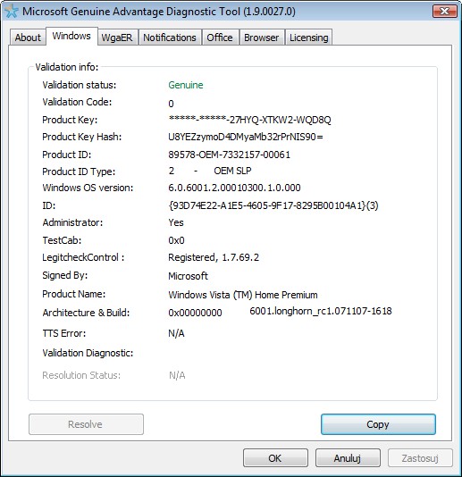Confirm with the OK button
The image size is (462, 477).
tap(275, 458)
